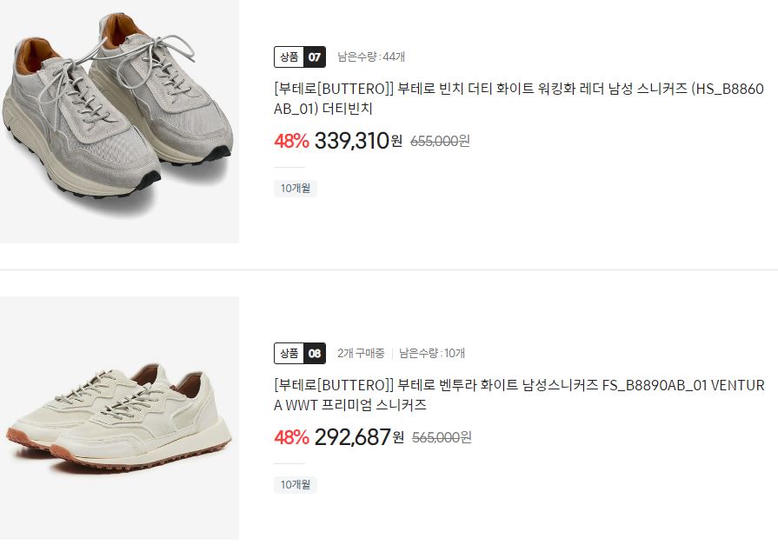Open the gray Buttero sneaker product image

pyautogui.click(x=119, y=122)
